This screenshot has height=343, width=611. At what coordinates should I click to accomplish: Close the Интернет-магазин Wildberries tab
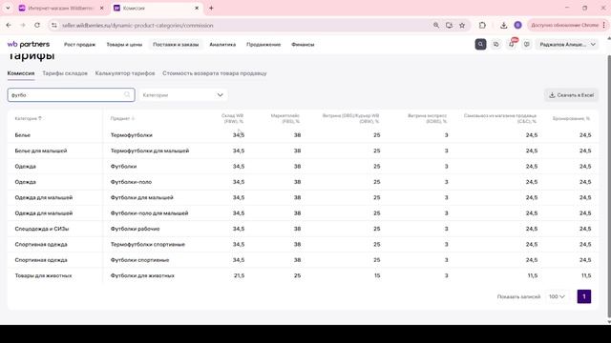pos(102,8)
